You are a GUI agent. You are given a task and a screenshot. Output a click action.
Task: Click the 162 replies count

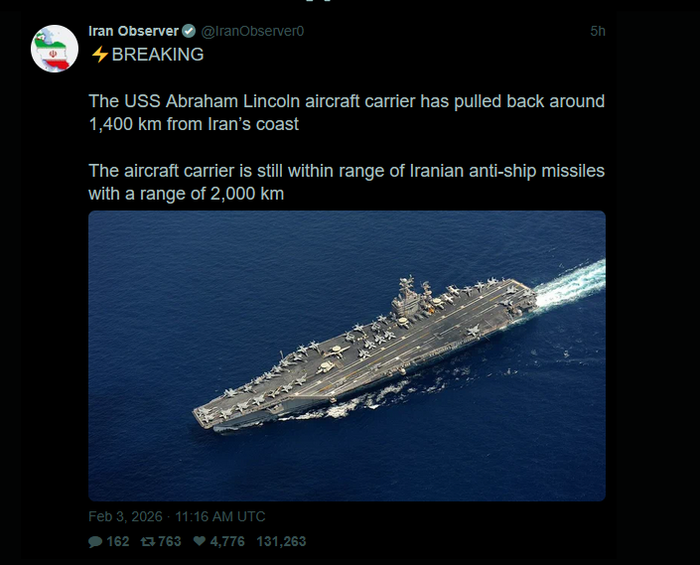pos(118,542)
